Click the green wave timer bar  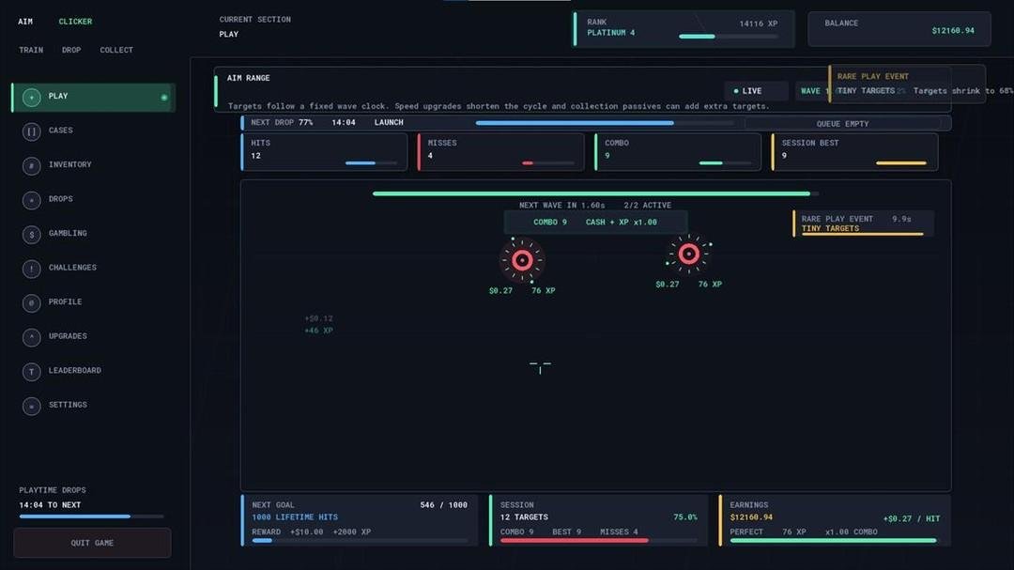pos(595,193)
